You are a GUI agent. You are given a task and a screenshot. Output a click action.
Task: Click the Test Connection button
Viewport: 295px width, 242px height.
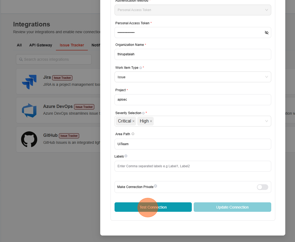click(x=153, y=207)
